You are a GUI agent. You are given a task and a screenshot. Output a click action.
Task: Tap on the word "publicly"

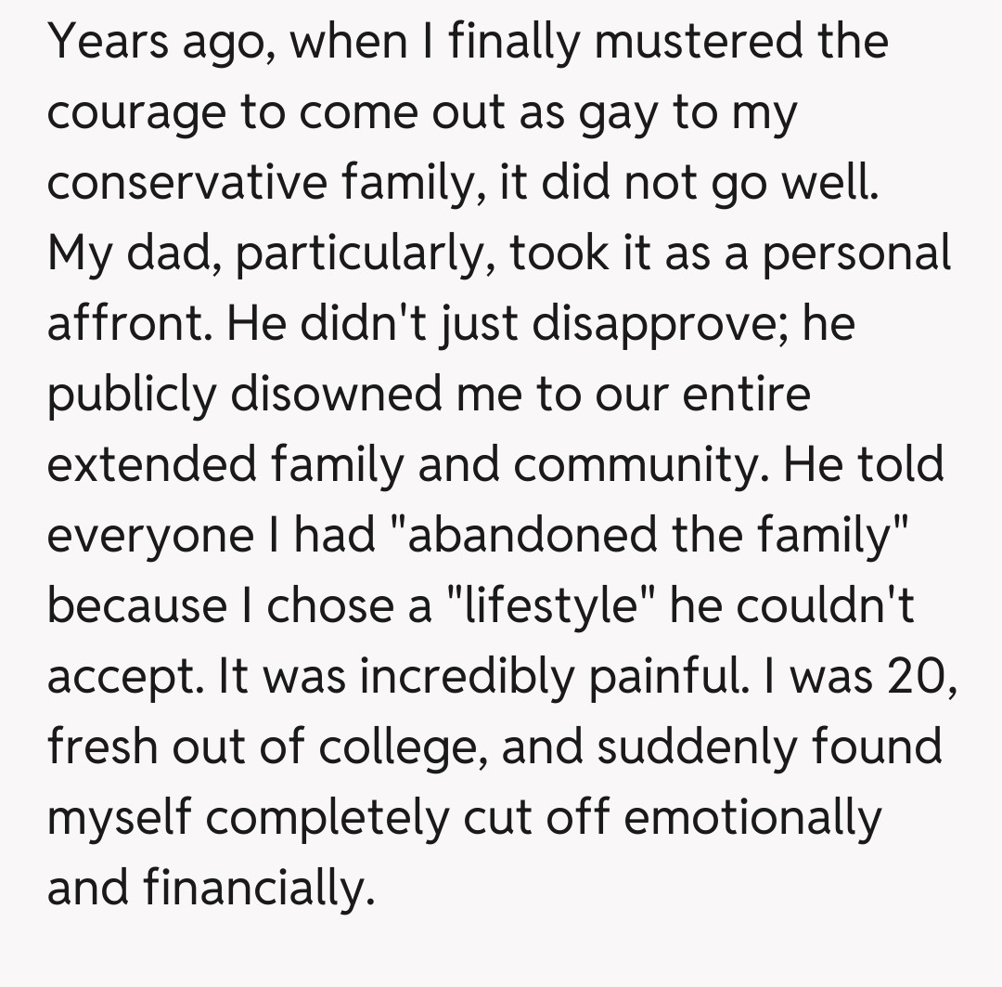pos(131,395)
